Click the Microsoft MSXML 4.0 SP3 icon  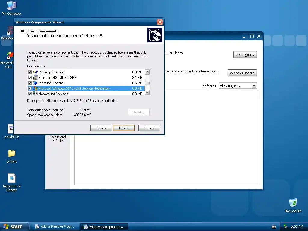[35, 78]
